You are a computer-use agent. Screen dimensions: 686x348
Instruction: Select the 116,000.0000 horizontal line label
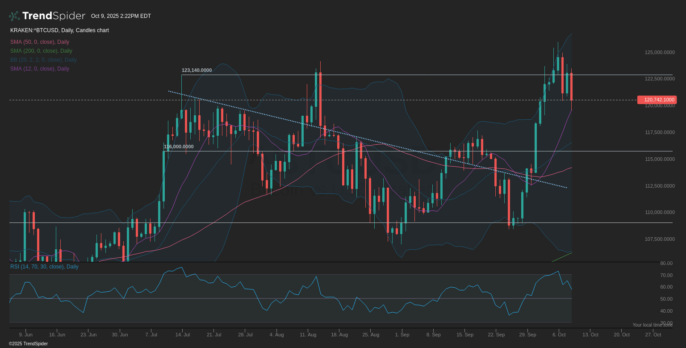pos(179,147)
